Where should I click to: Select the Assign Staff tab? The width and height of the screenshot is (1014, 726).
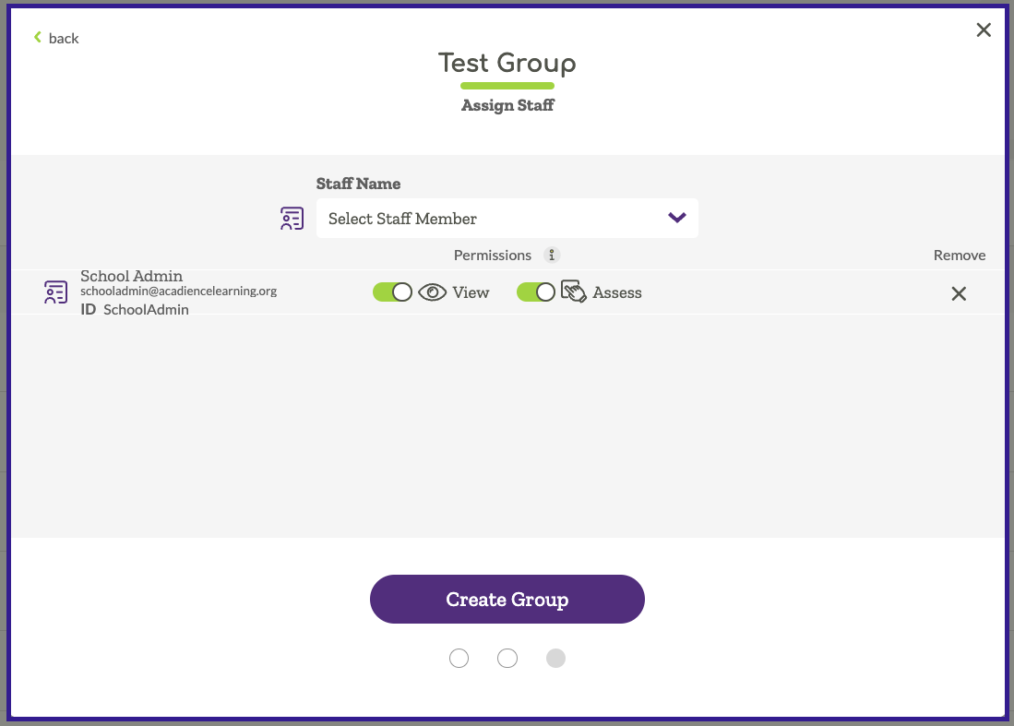(507, 104)
